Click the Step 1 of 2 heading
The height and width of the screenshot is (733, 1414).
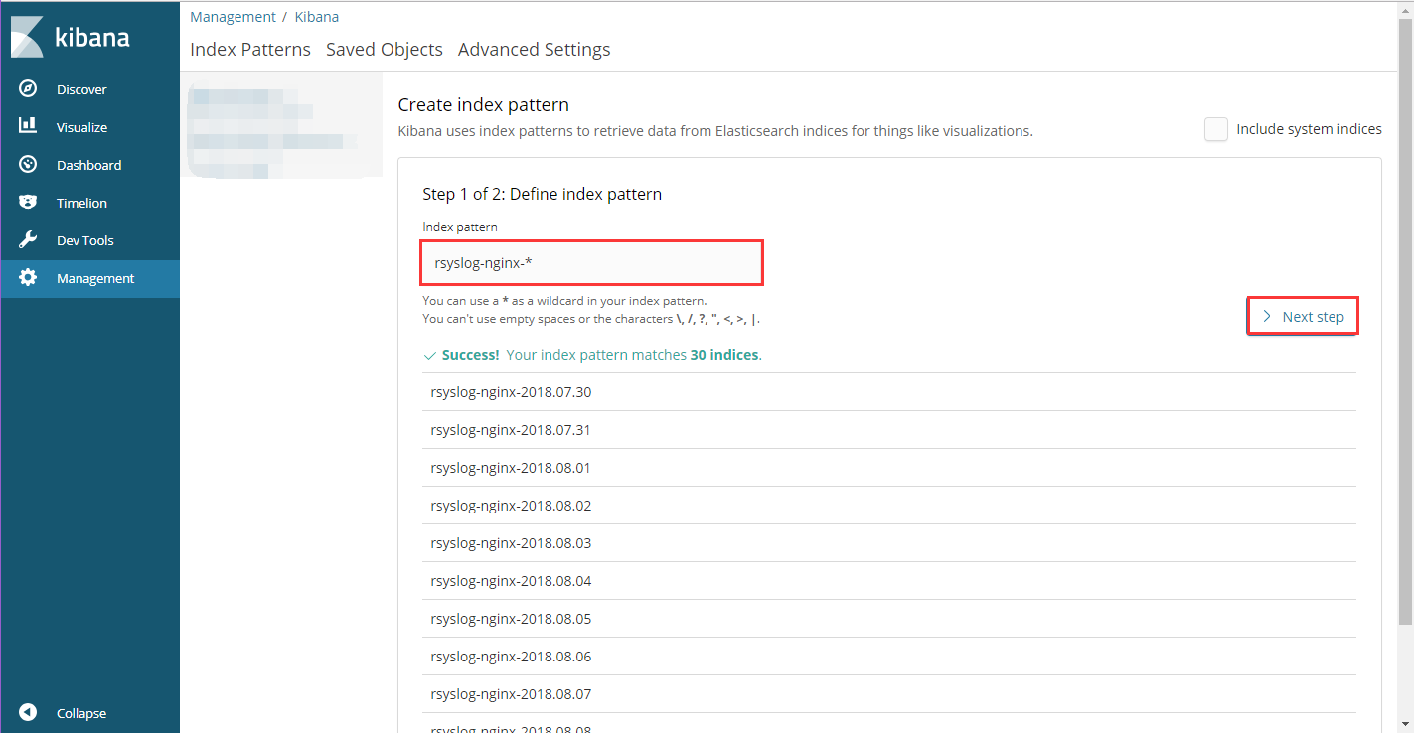542,194
